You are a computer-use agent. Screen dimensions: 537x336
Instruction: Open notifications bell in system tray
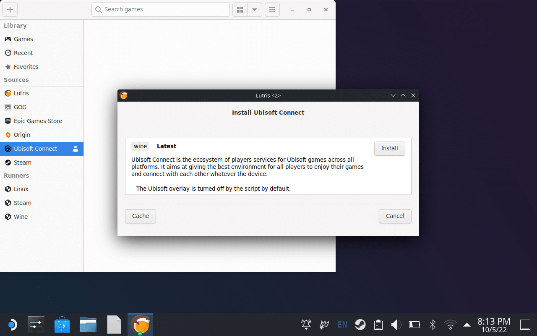pos(306,325)
